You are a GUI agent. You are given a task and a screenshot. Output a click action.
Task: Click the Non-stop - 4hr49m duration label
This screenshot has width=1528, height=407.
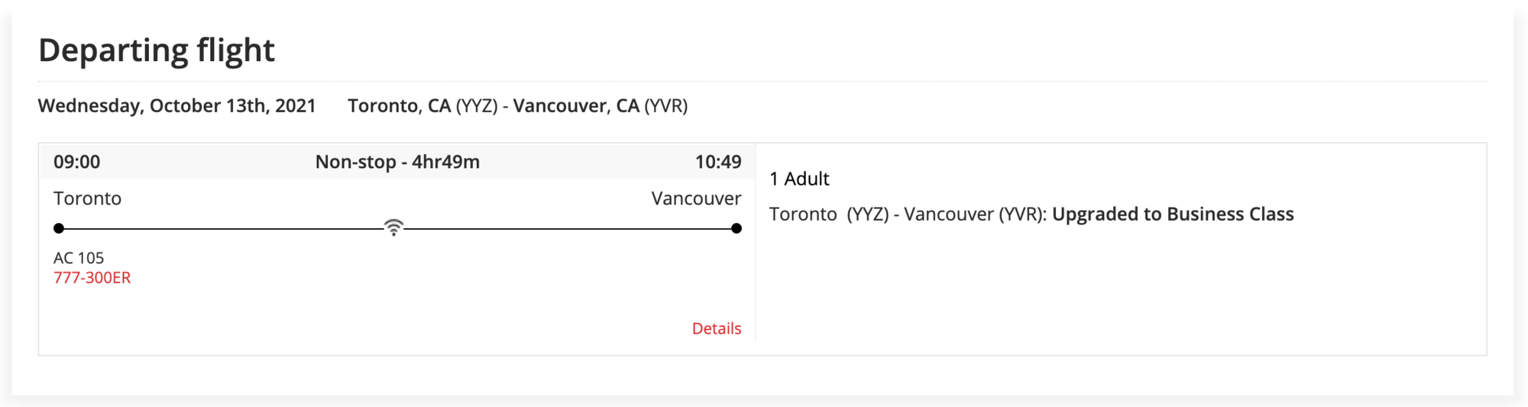pyautogui.click(x=397, y=162)
